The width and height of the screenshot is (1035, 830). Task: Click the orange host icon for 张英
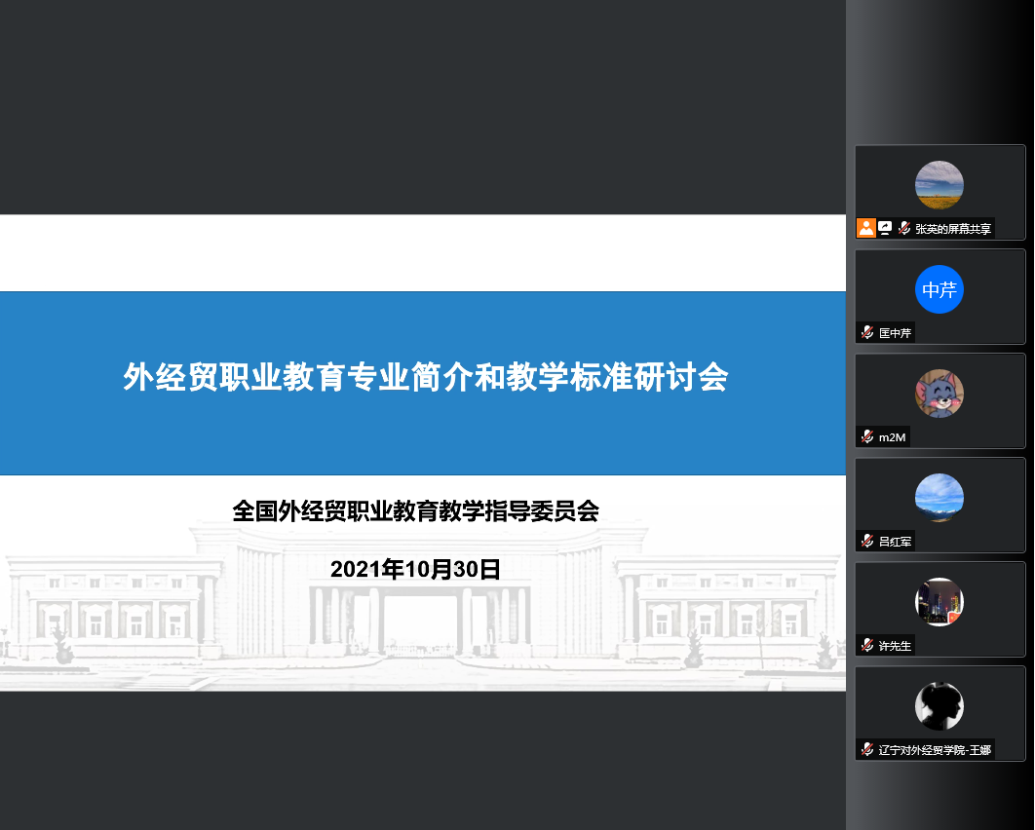click(x=866, y=228)
